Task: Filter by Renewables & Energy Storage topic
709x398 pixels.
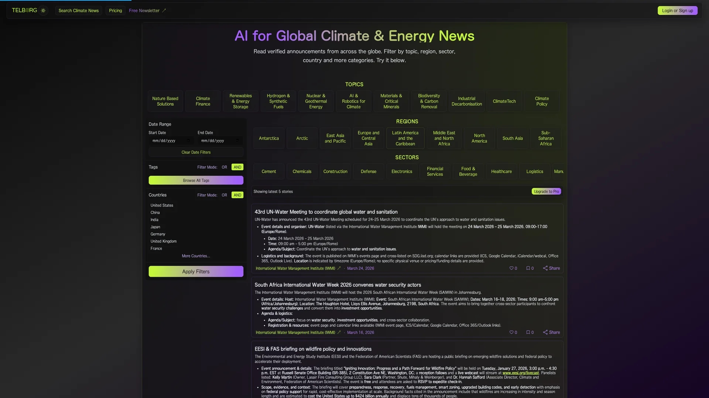Action: click(x=241, y=101)
